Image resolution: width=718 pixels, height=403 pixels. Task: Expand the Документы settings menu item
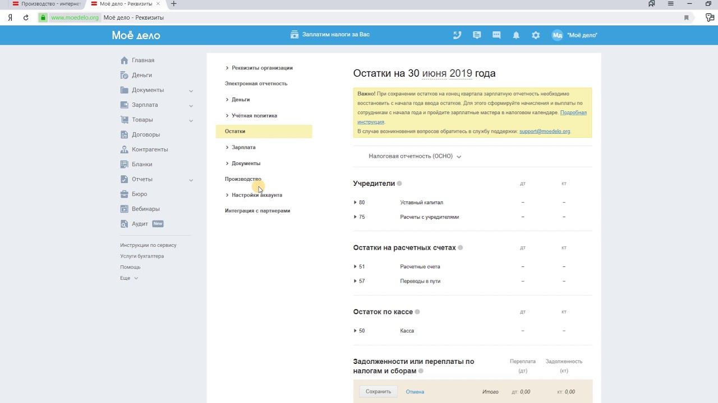tap(243, 163)
